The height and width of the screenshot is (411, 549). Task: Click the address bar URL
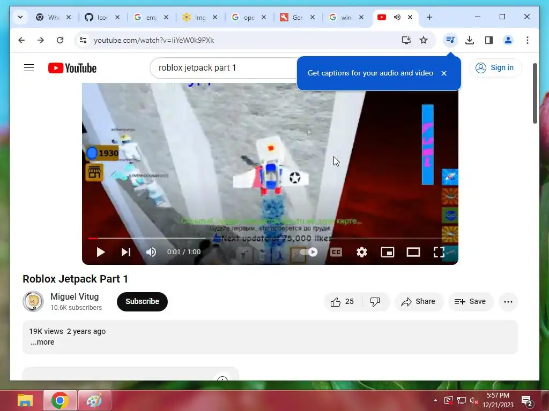(x=154, y=40)
